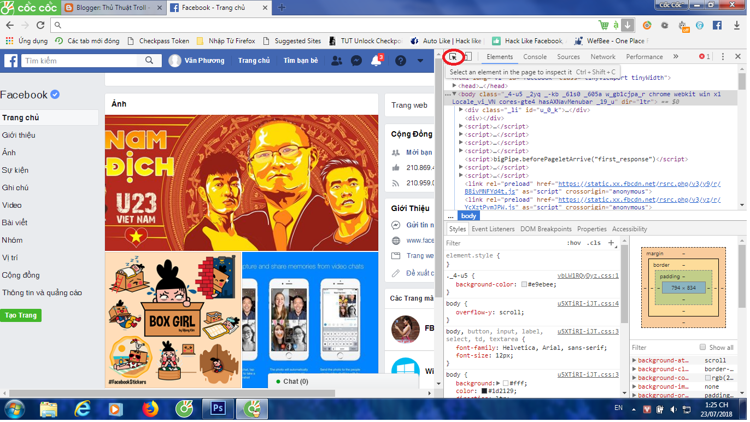
Task: Expand the div class _li node
Action: (461, 110)
